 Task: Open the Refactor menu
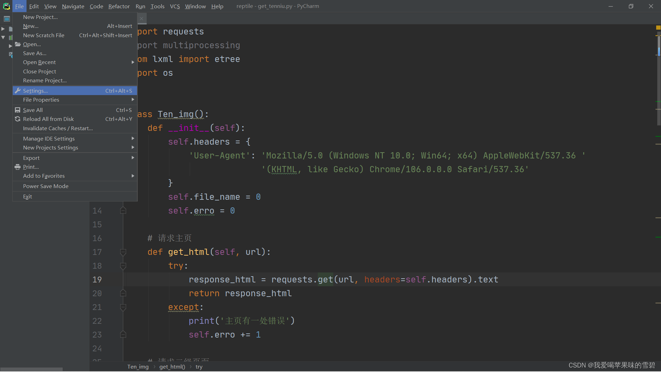(x=119, y=6)
